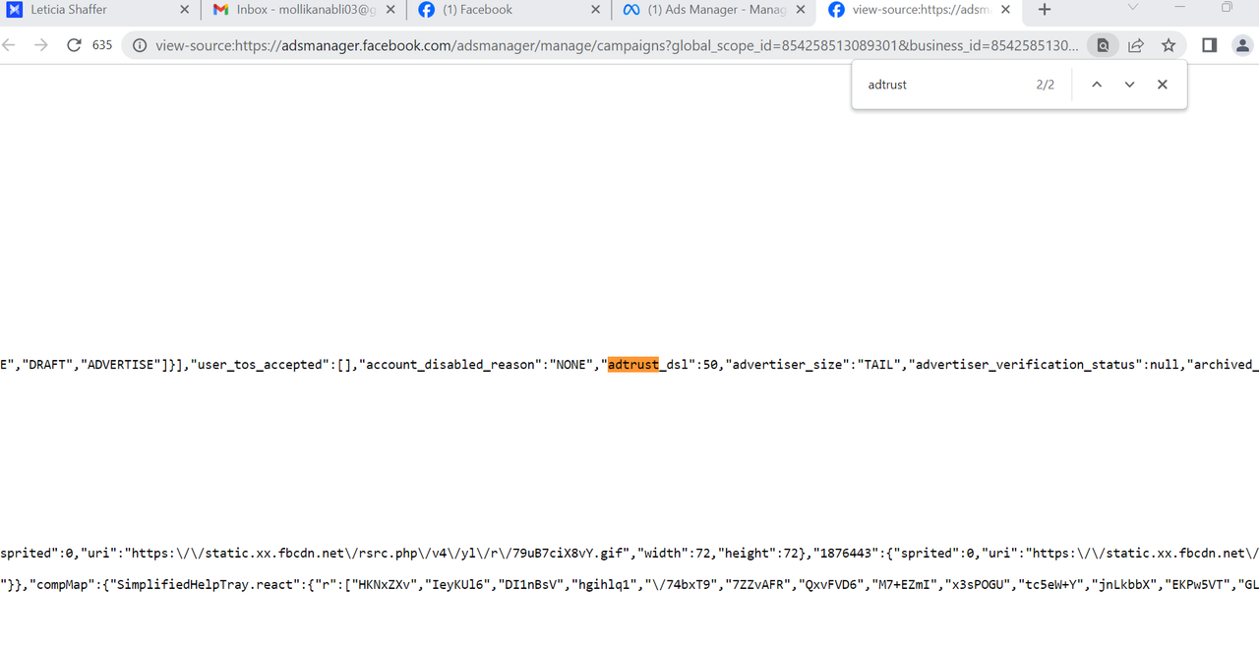Minimize the Chrome window
Viewport: 1259px width, 649px height.
pos(1180,8)
